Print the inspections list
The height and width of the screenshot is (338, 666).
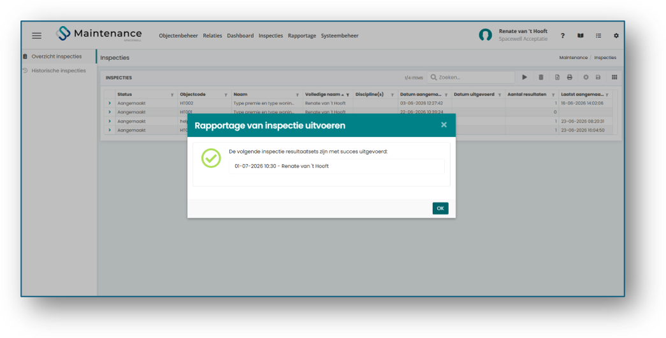coord(570,77)
